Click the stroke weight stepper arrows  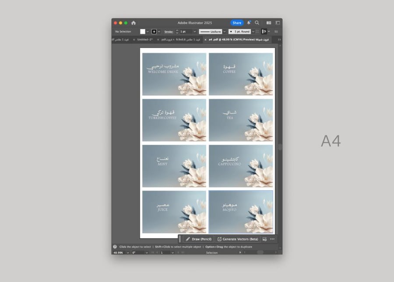click(177, 31)
